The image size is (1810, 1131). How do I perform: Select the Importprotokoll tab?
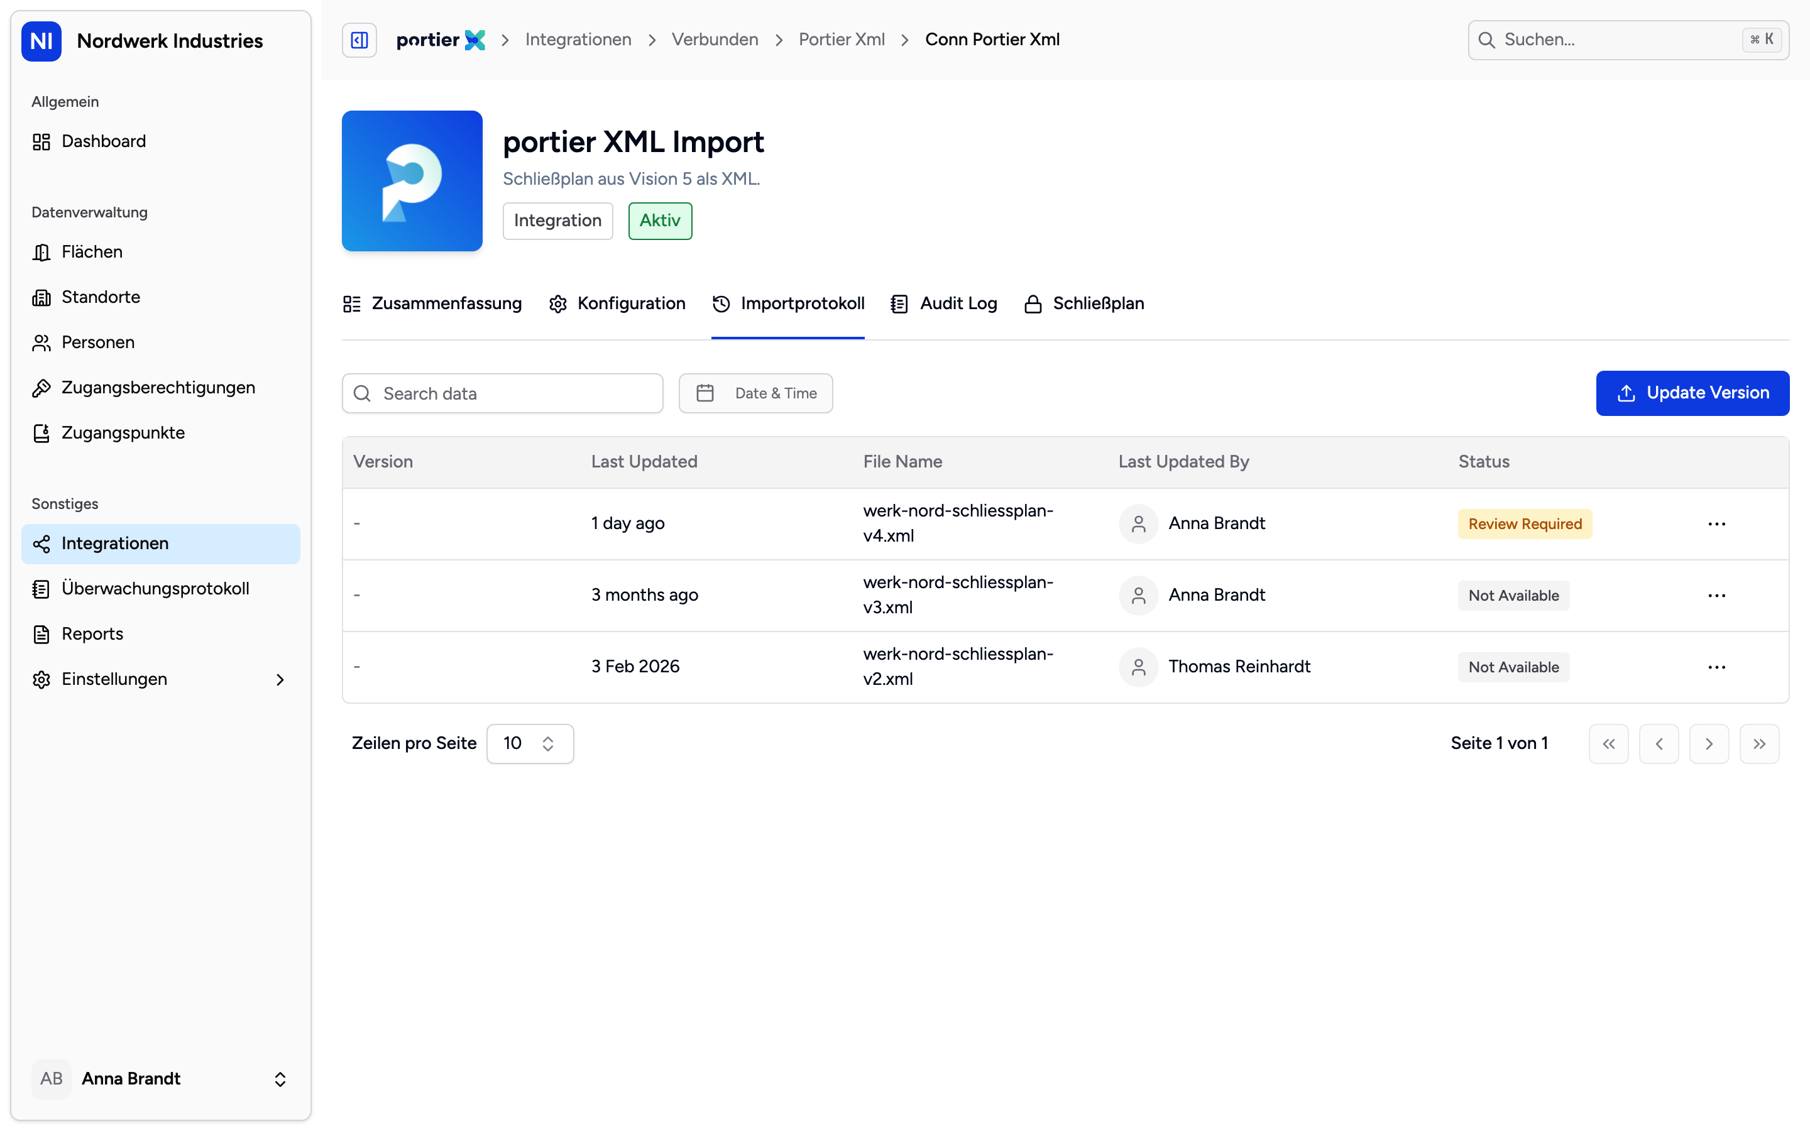[788, 303]
